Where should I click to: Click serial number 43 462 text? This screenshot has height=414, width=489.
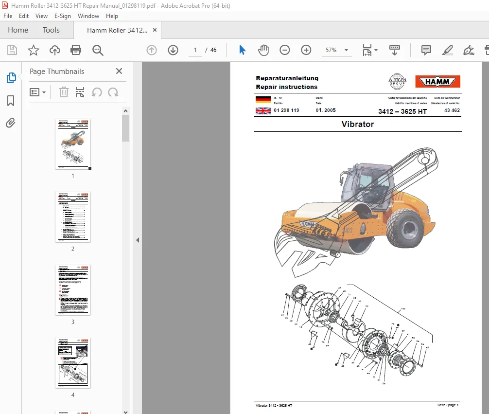[452, 110]
